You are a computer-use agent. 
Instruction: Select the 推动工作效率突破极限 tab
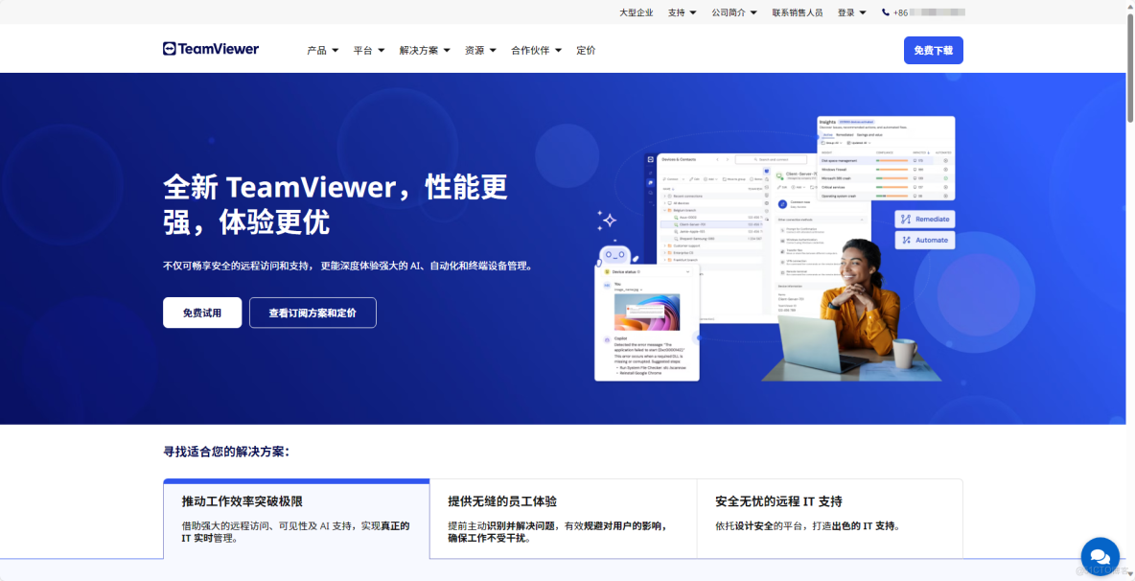tap(295, 519)
